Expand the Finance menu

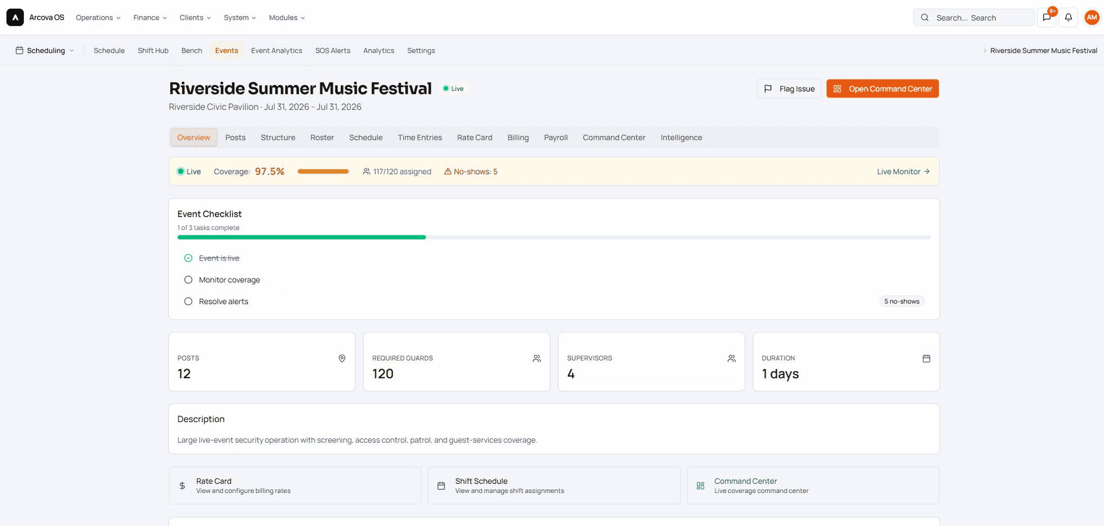click(150, 17)
